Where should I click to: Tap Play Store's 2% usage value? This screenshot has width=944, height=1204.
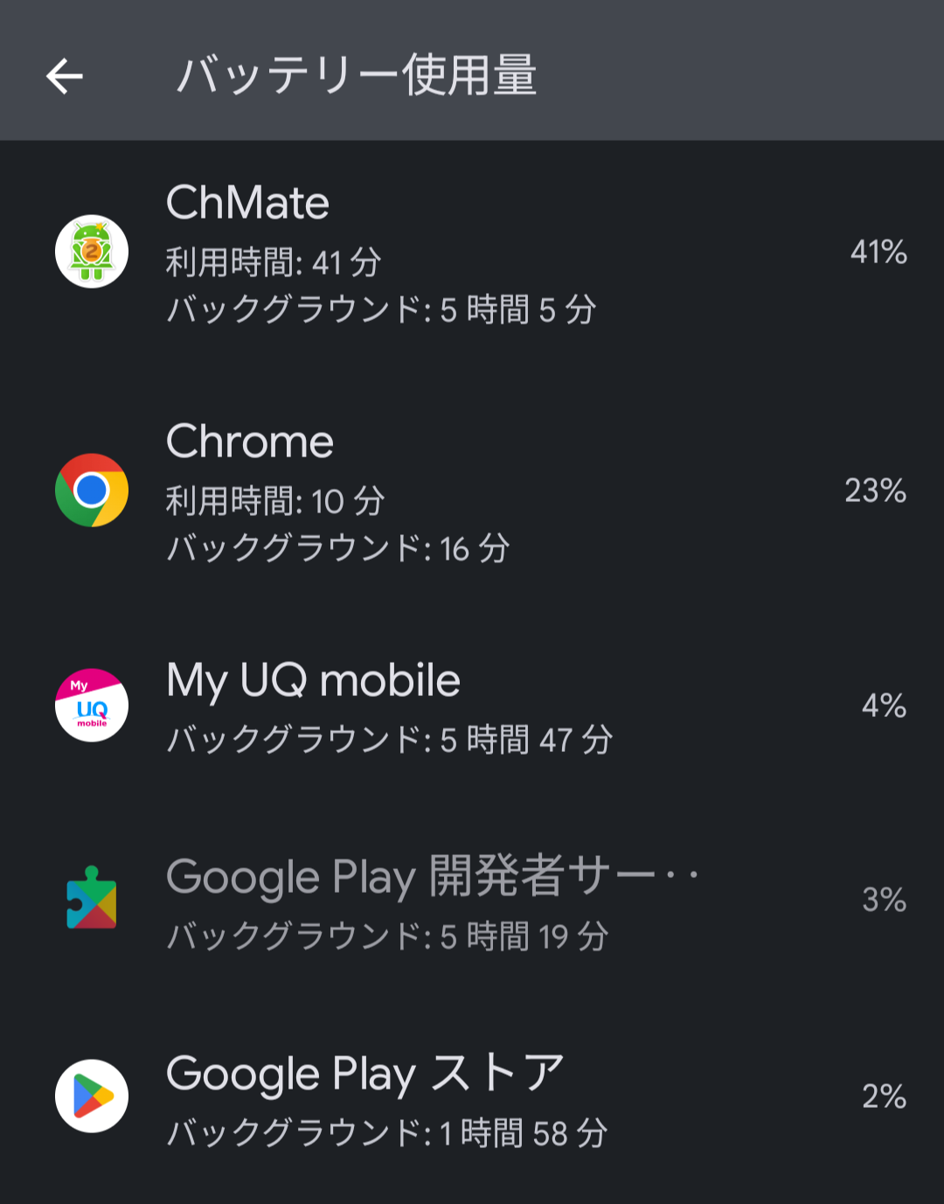click(x=884, y=1096)
